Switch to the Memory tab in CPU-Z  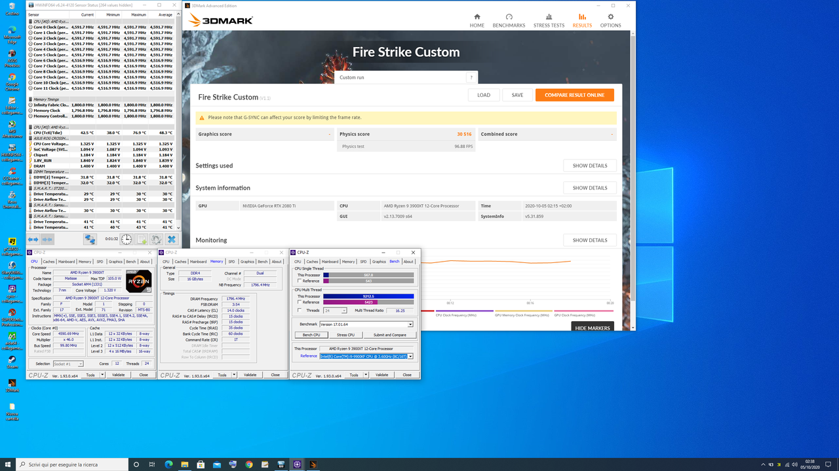(348, 261)
